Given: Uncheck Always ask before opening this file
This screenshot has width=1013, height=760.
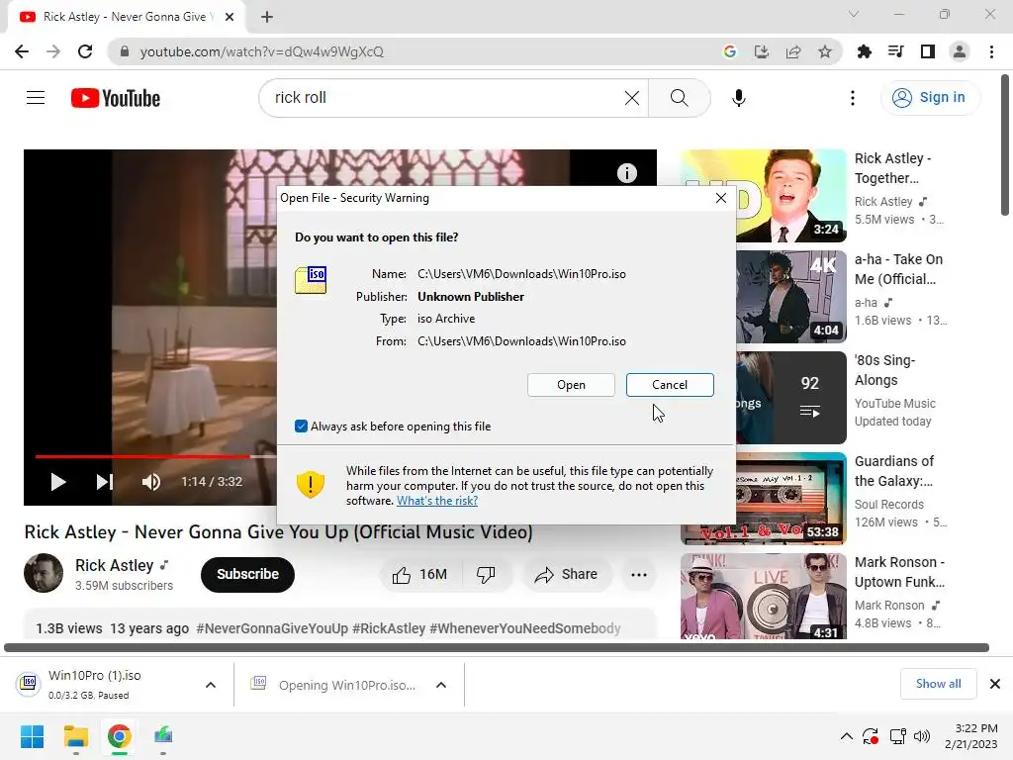Looking at the screenshot, I should coord(301,426).
